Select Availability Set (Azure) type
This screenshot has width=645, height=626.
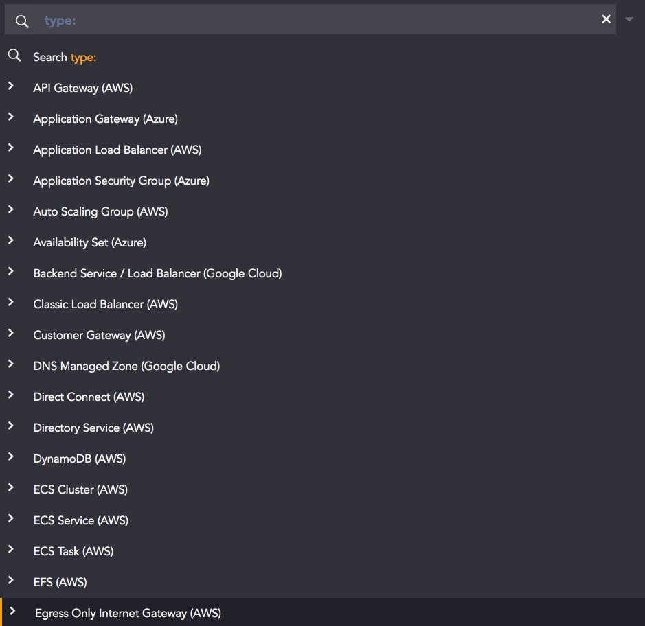[x=90, y=242]
